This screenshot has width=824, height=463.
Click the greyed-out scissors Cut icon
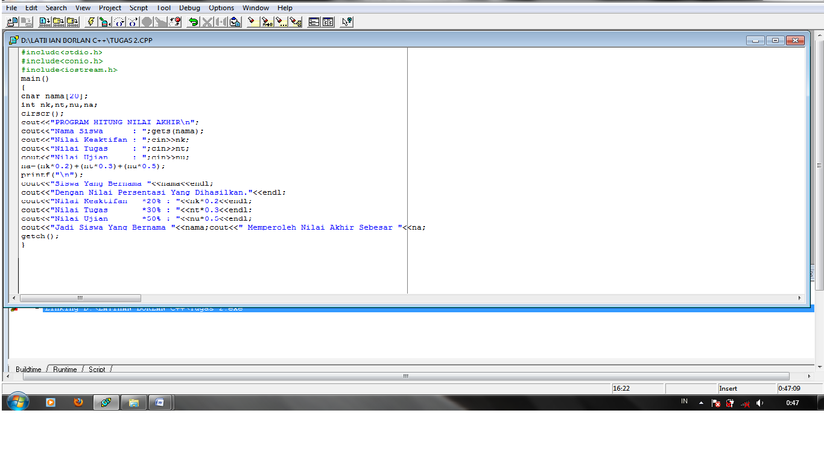[207, 22]
